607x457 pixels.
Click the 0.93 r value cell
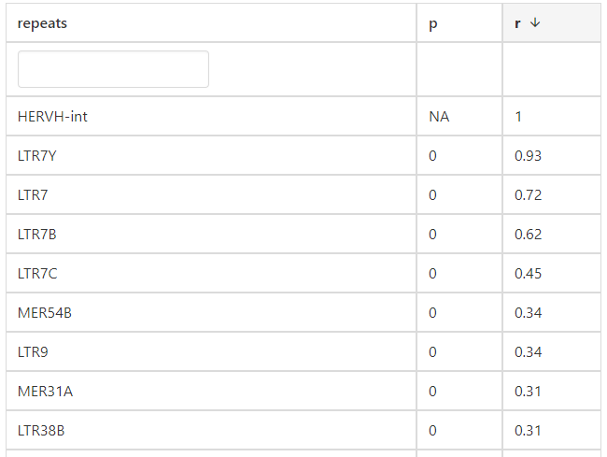click(x=528, y=156)
